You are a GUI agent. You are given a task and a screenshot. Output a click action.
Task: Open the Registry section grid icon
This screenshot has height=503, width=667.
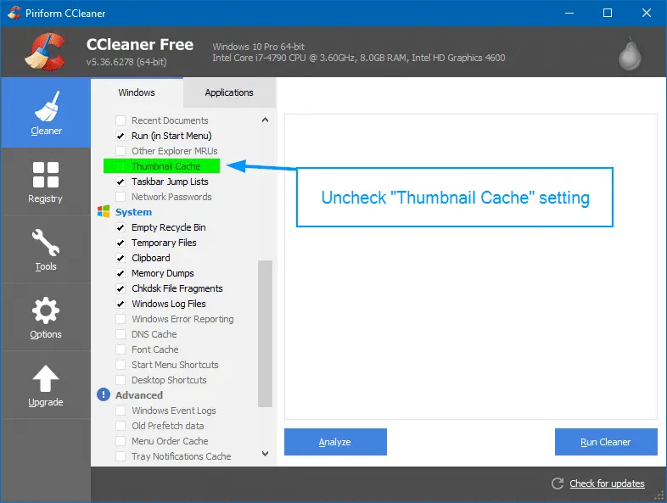click(x=46, y=175)
